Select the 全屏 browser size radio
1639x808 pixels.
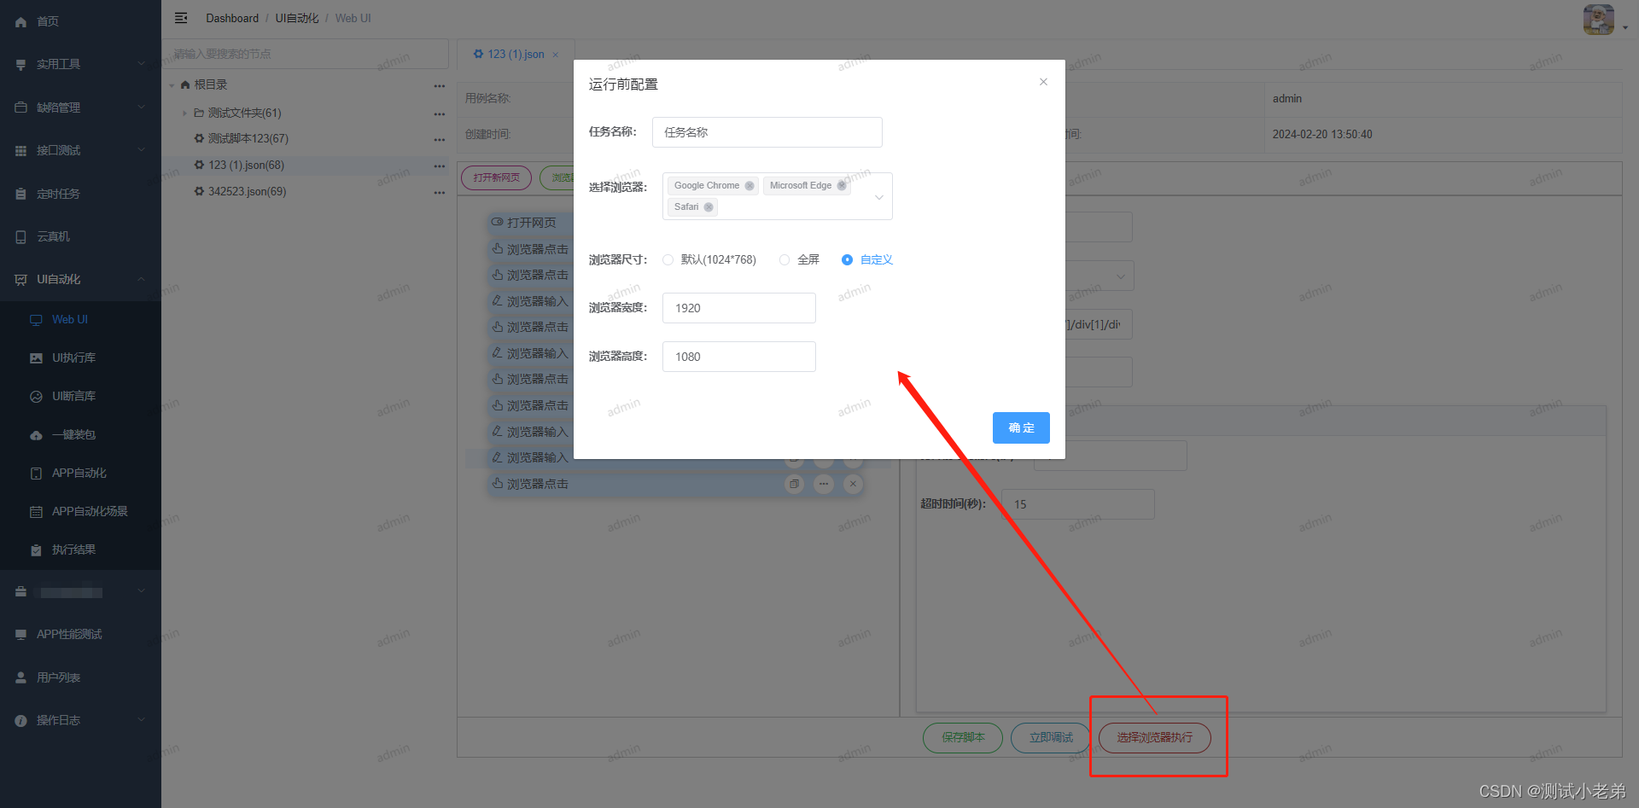click(x=785, y=260)
